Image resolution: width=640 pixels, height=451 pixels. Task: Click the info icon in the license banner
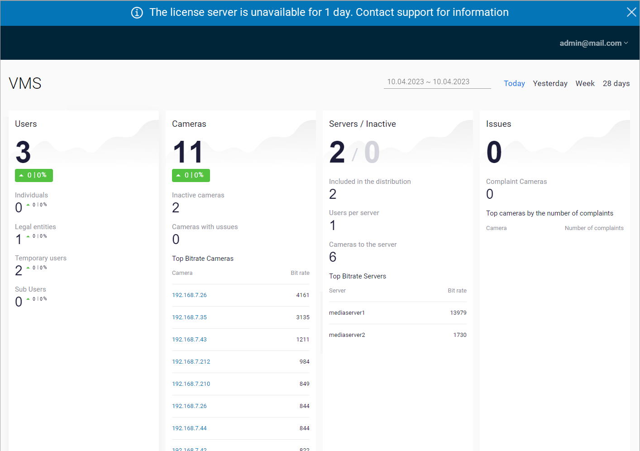tap(137, 13)
